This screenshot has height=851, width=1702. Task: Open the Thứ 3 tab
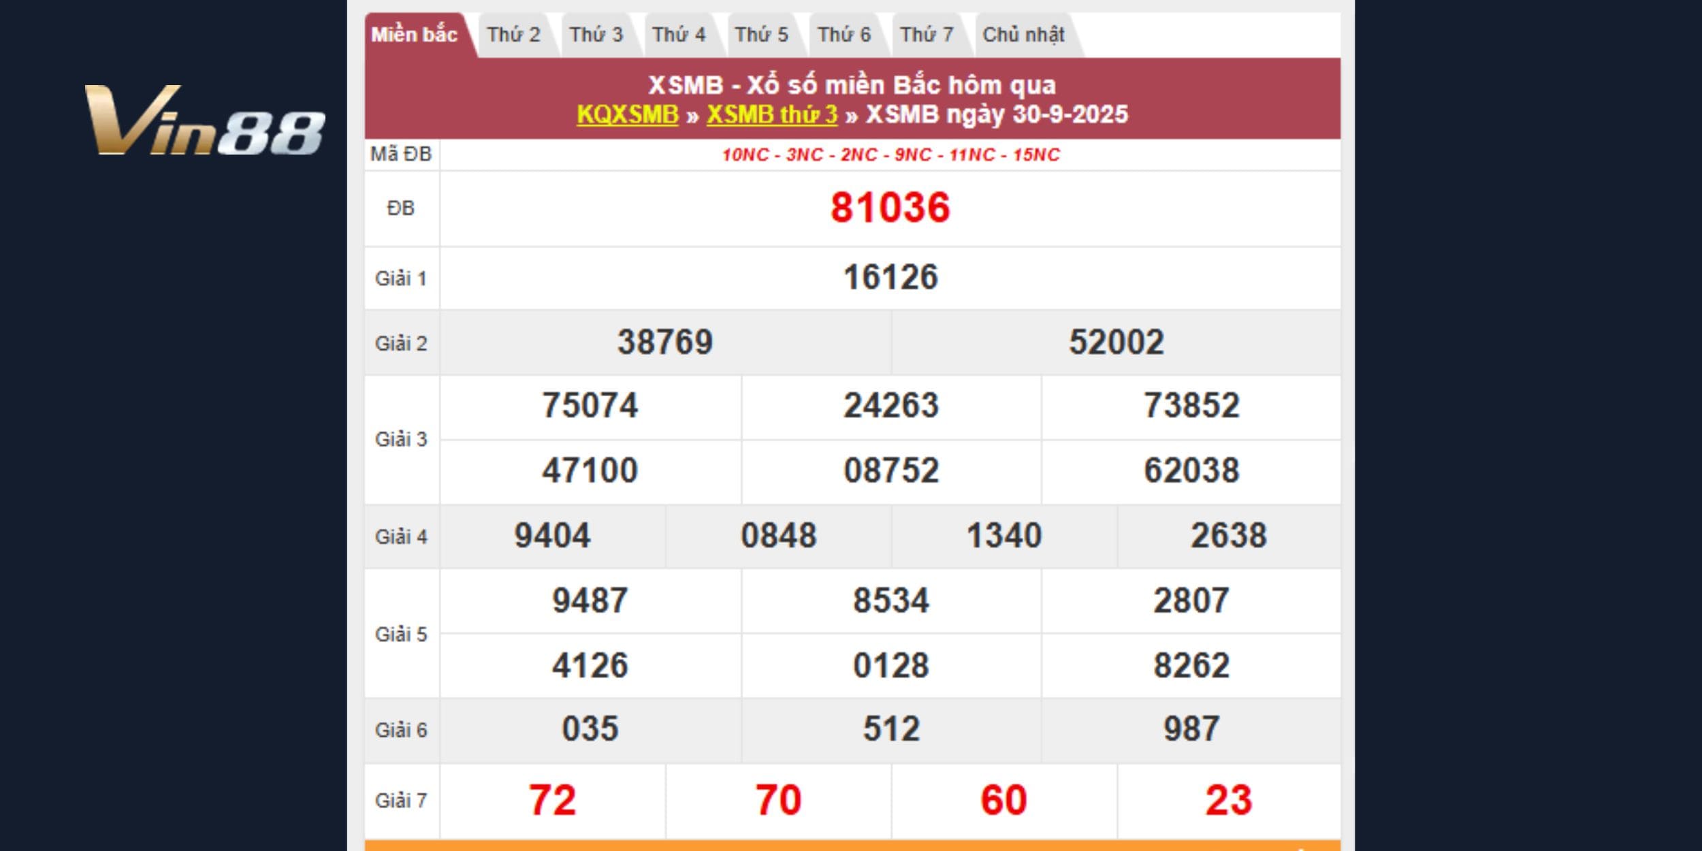(596, 35)
